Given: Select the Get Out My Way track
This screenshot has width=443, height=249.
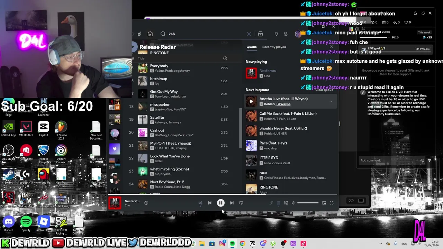Looking at the screenshot, I should tap(183, 94).
